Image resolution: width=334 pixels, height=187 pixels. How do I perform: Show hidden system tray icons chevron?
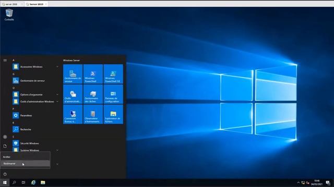point(298,182)
